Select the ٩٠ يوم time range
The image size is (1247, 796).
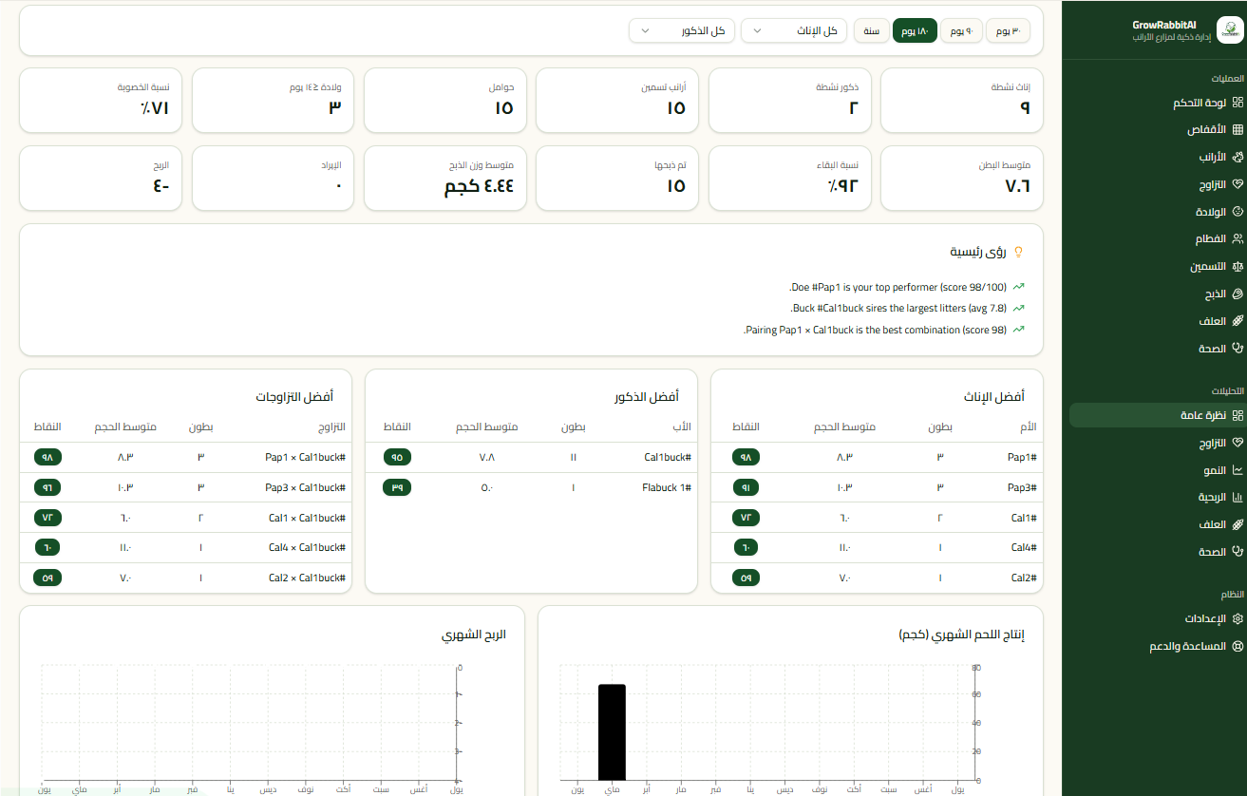coord(962,31)
